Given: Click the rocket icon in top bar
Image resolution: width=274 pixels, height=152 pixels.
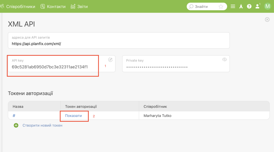Looking at the screenshot, I should pos(241,6).
